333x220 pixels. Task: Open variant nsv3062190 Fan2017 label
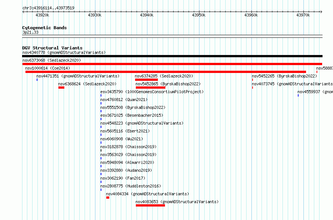tap(123, 178)
